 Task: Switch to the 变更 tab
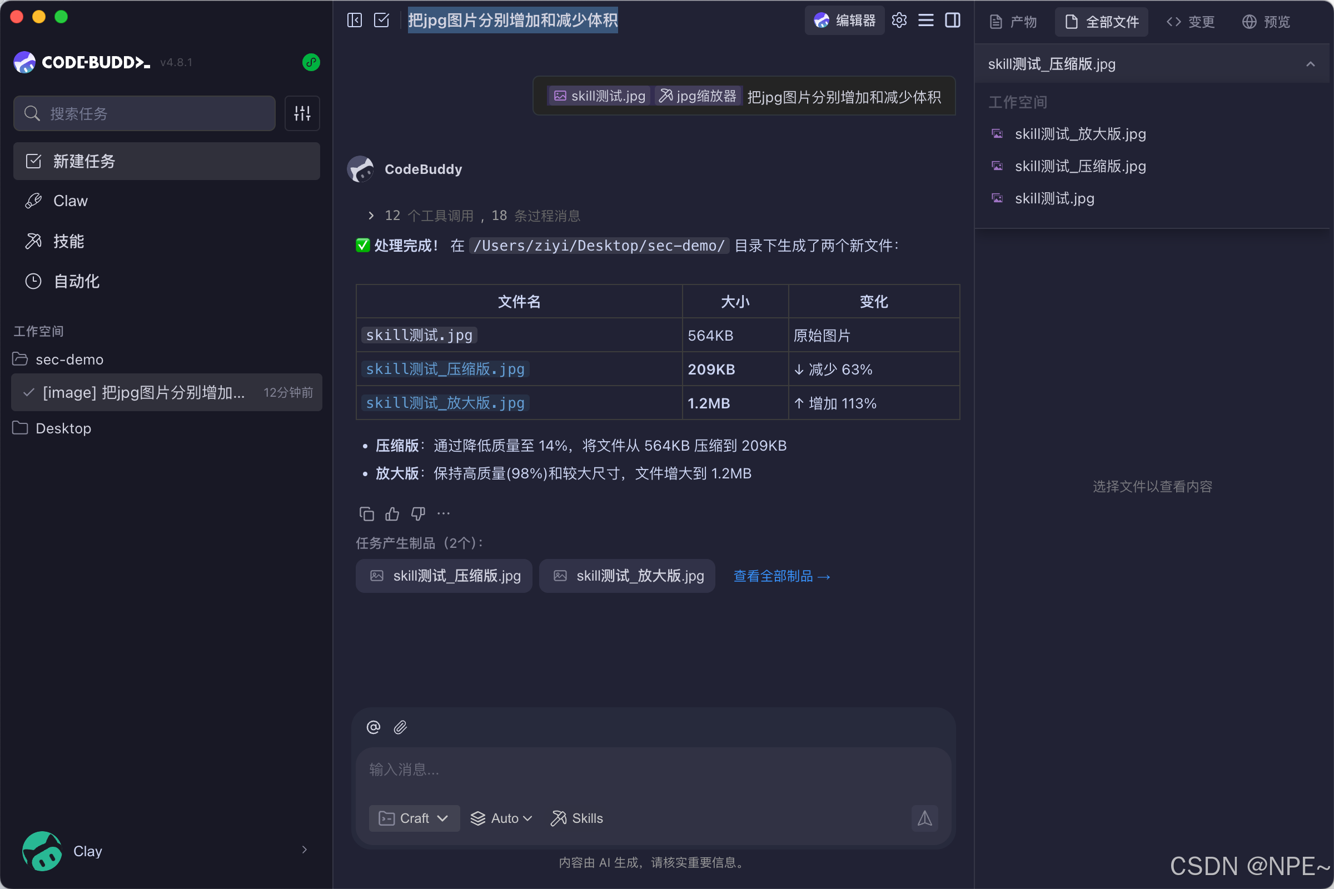click(x=1191, y=22)
